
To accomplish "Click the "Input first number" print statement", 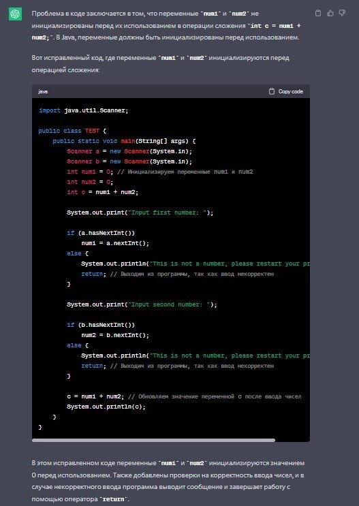I will [140, 212].
